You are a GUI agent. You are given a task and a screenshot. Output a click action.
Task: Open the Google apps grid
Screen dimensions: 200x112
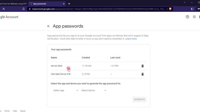coord(194,17)
